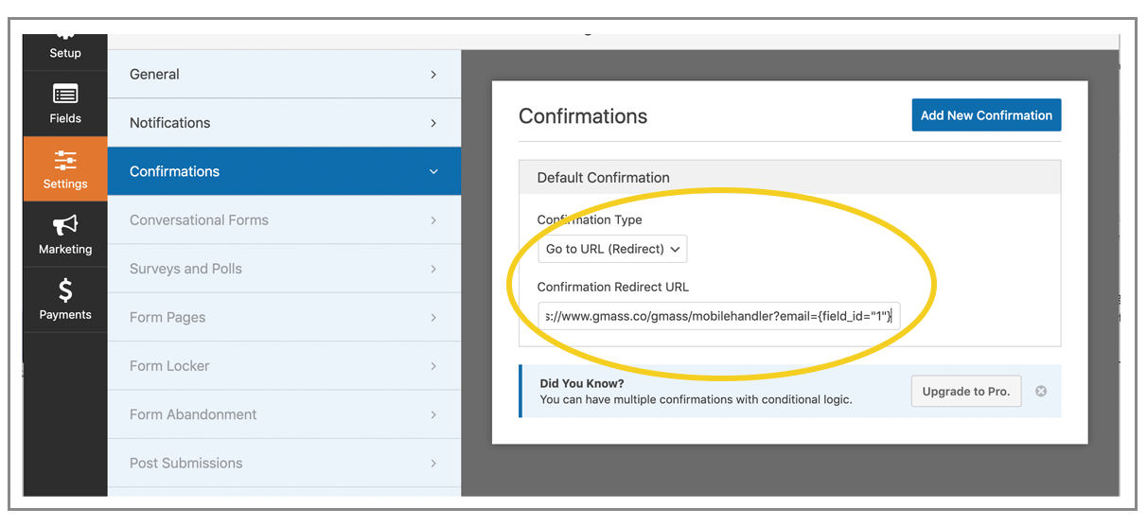Click the Confirmation Redirect URL field
The width and height of the screenshot is (1147, 526).
coord(718,316)
